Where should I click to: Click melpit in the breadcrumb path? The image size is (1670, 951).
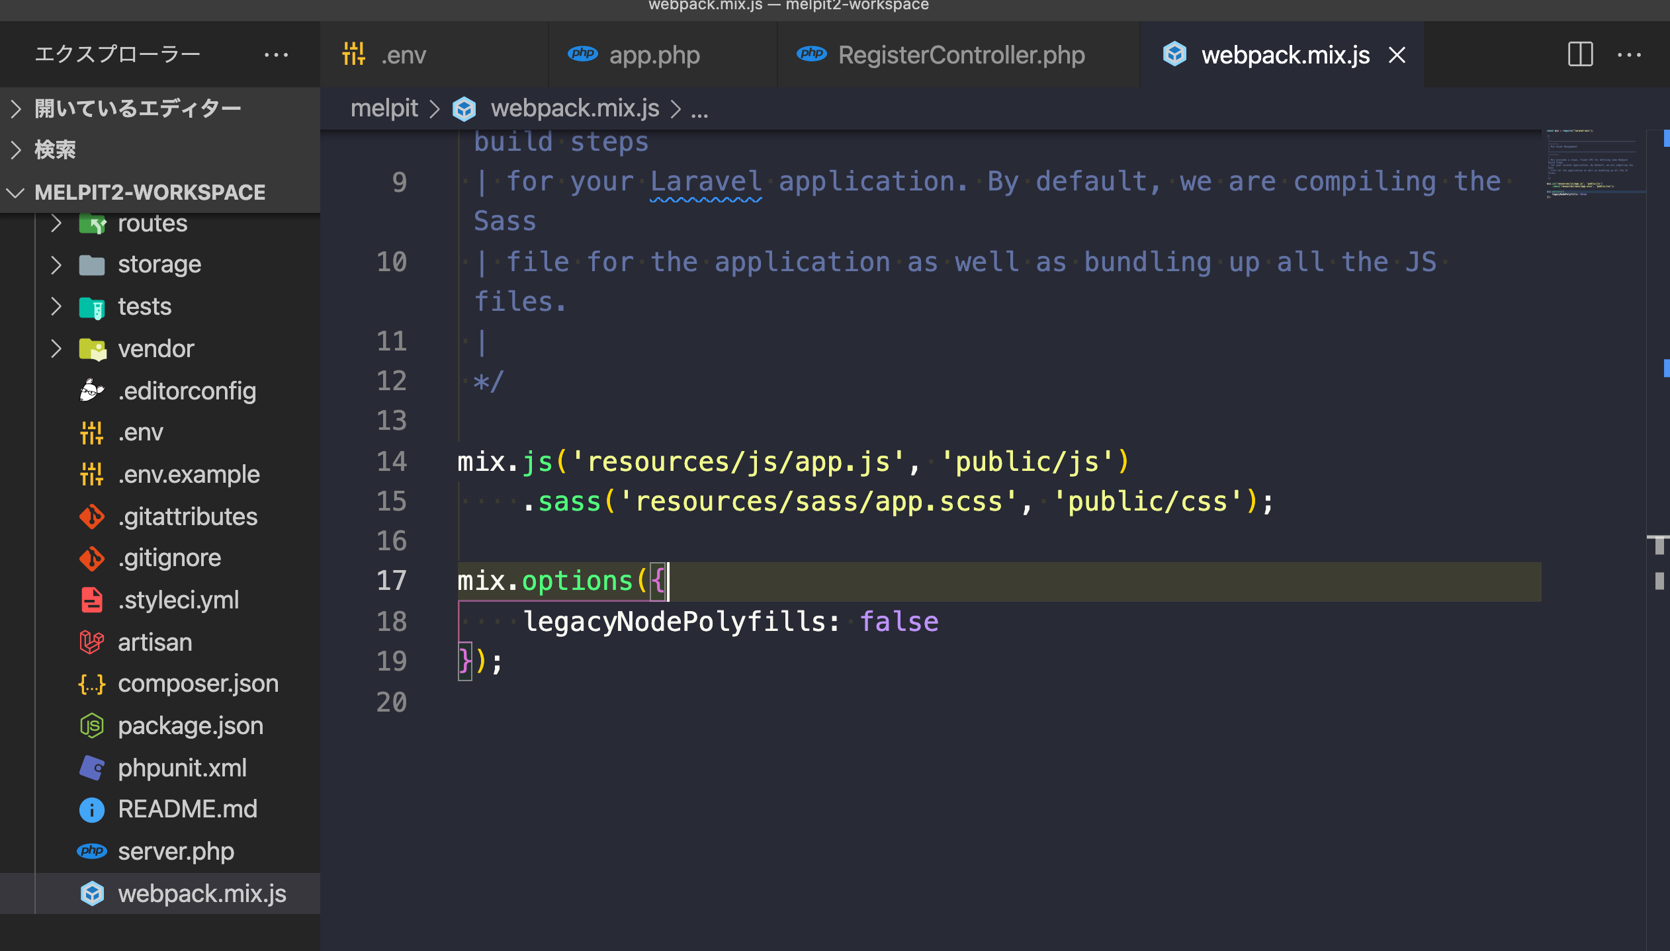tap(384, 108)
